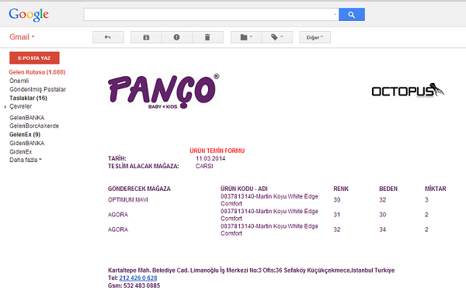Click the blue search magnifier button
The image size is (466, 290).
(352, 15)
